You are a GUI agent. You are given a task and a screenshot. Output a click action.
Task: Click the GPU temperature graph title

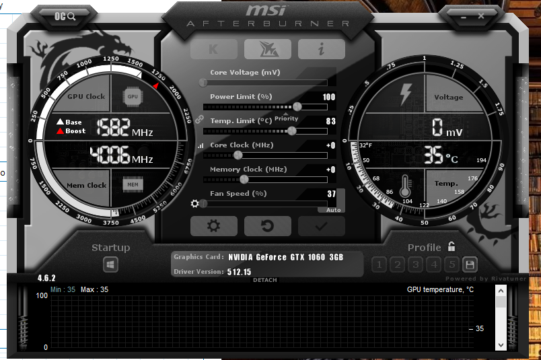tap(440, 289)
